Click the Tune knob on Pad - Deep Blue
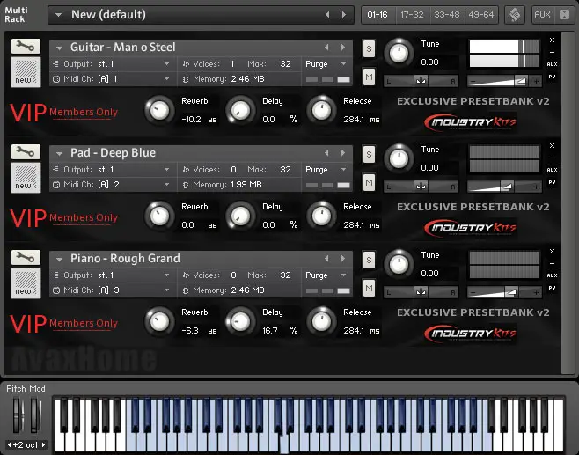This screenshot has width=579, height=455. point(399,158)
